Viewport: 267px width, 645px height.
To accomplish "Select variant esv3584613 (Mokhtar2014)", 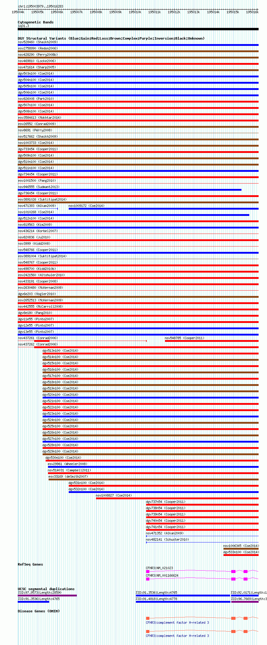I will coord(39,118).
